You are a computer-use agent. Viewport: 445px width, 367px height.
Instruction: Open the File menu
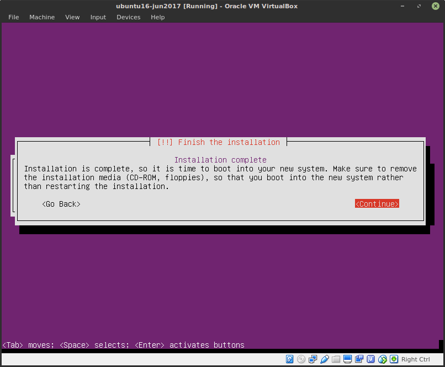[x=13, y=17]
